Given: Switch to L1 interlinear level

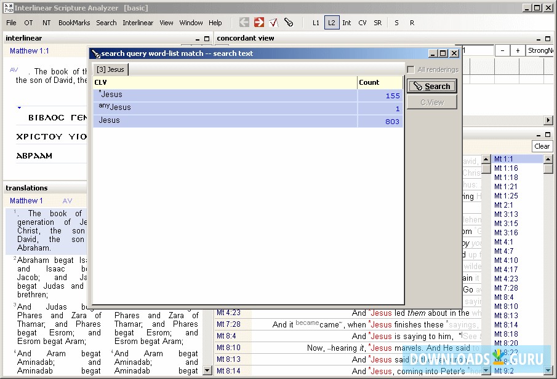Looking at the screenshot, I should (316, 22).
